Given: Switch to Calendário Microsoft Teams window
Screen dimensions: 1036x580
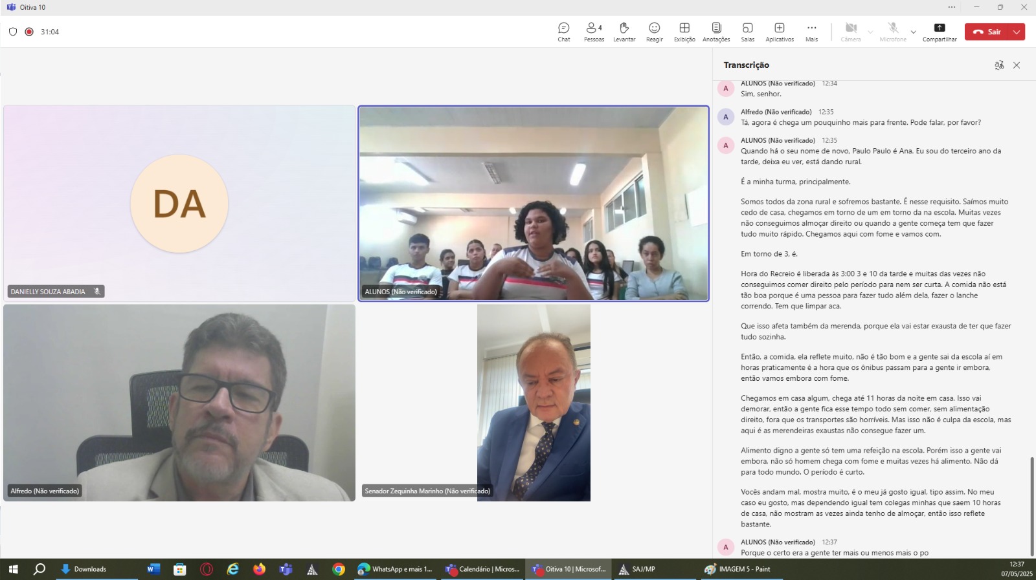Looking at the screenshot, I should [x=483, y=569].
